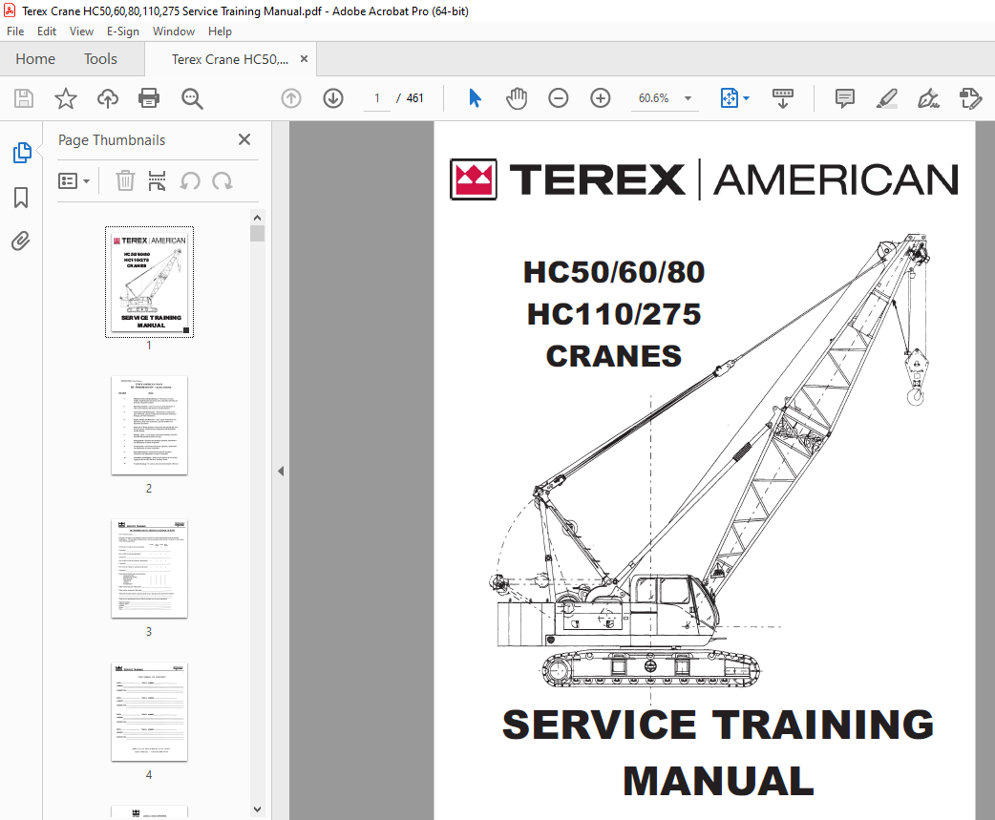The width and height of the screenshot is (995, 820).
Task: Open the thumbnails options dropdown menu
Action: coord(74,181)
